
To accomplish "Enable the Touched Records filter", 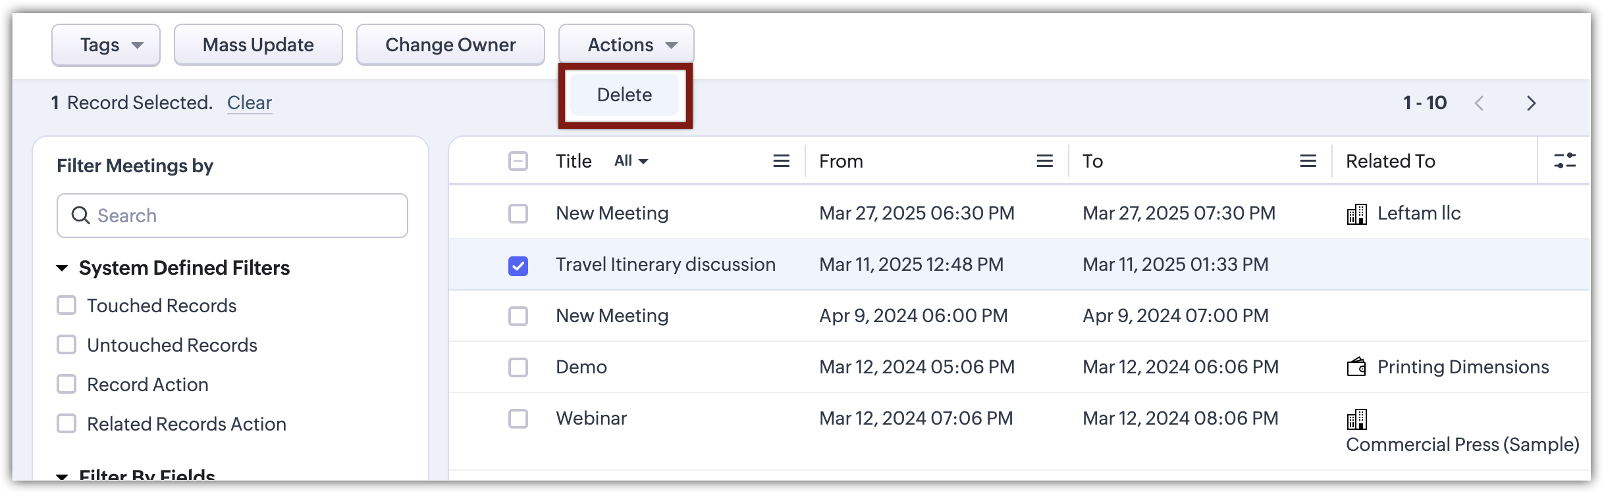I will pyautogui.click(x=67, y=306).
